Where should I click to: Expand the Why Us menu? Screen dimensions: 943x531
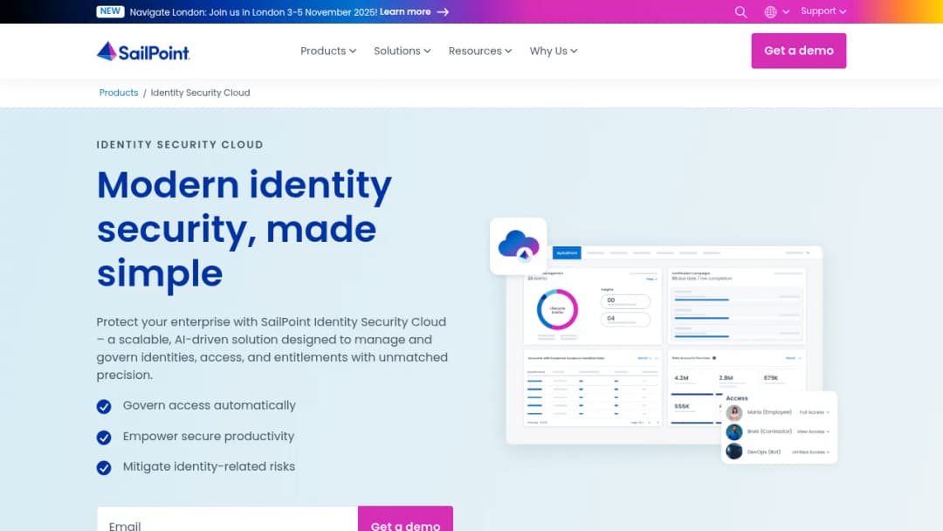tap(554, 52)
